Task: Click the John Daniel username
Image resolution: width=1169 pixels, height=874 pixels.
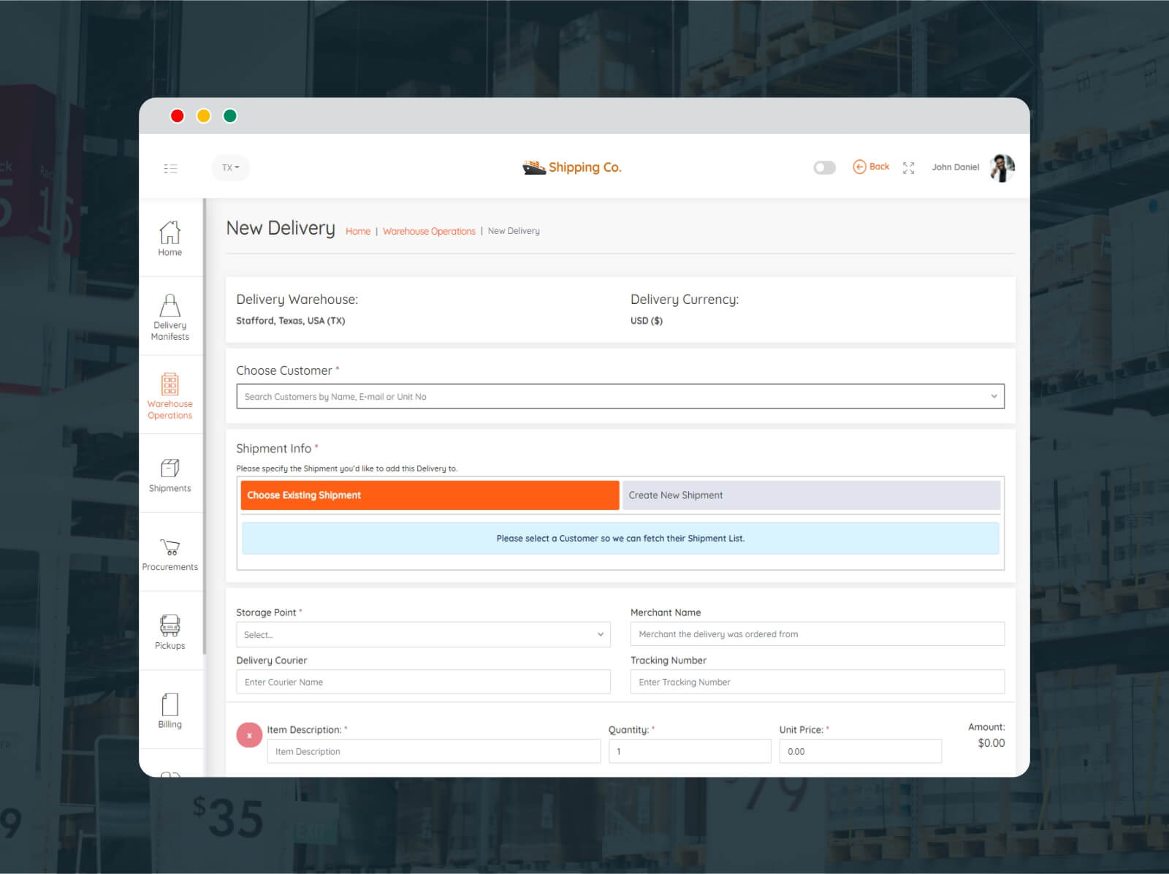Action: (955, 167)
